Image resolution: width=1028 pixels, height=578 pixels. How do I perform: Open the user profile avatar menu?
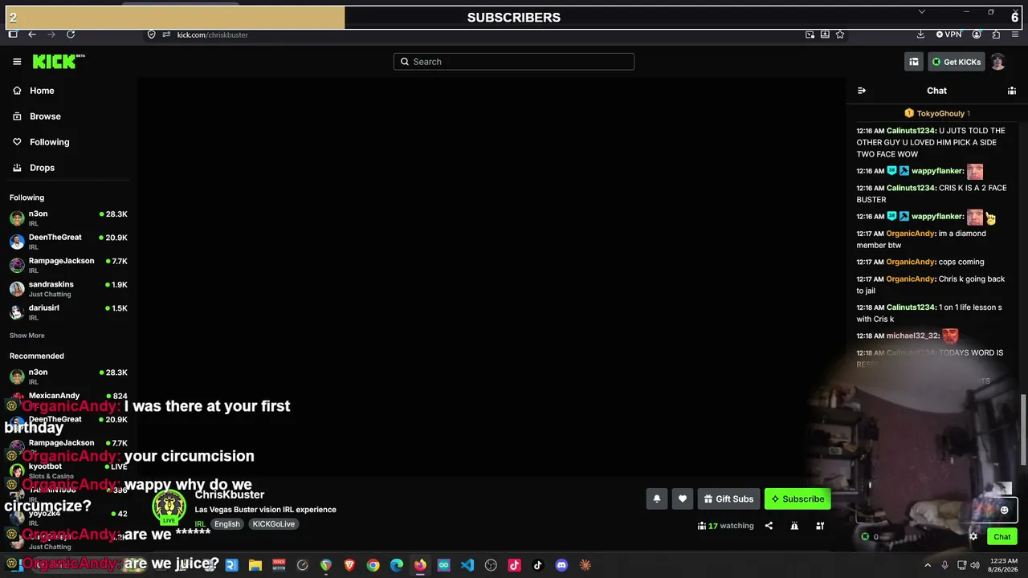[x=998, y=62]
